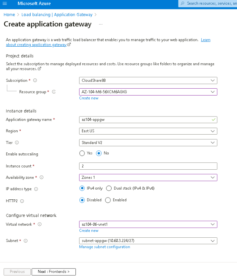Click the Instance count field
The width and height of the screenshot is (237, 280).
click(x=148, y=166)
